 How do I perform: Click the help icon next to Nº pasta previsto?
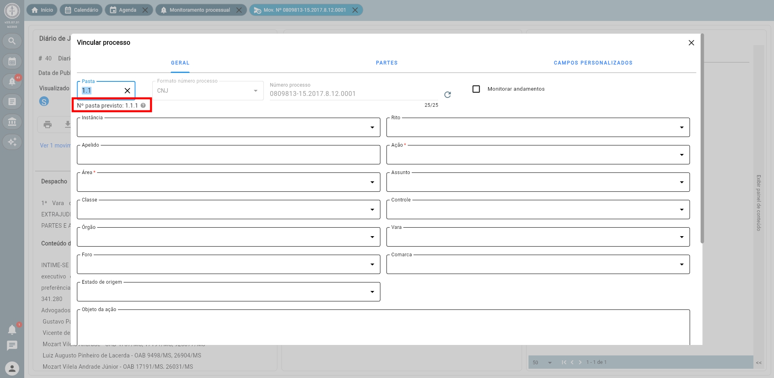pyautogui.click(x=143, y=106)
